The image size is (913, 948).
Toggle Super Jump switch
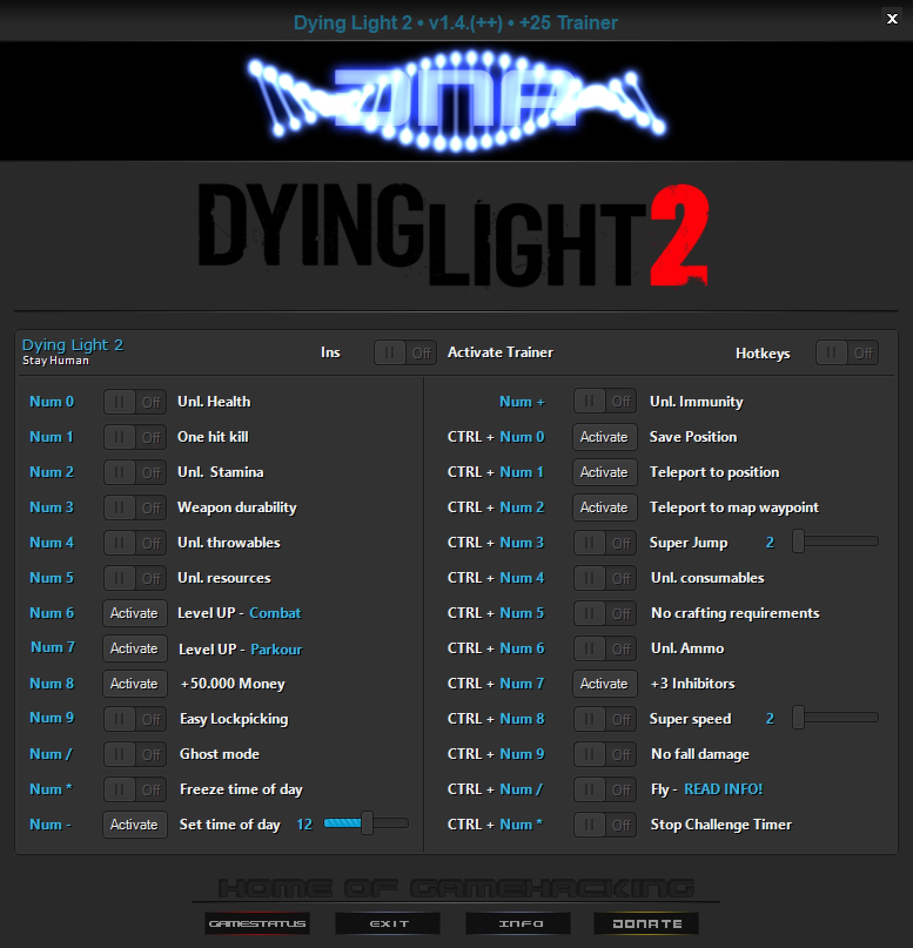[x=605, y=543]
